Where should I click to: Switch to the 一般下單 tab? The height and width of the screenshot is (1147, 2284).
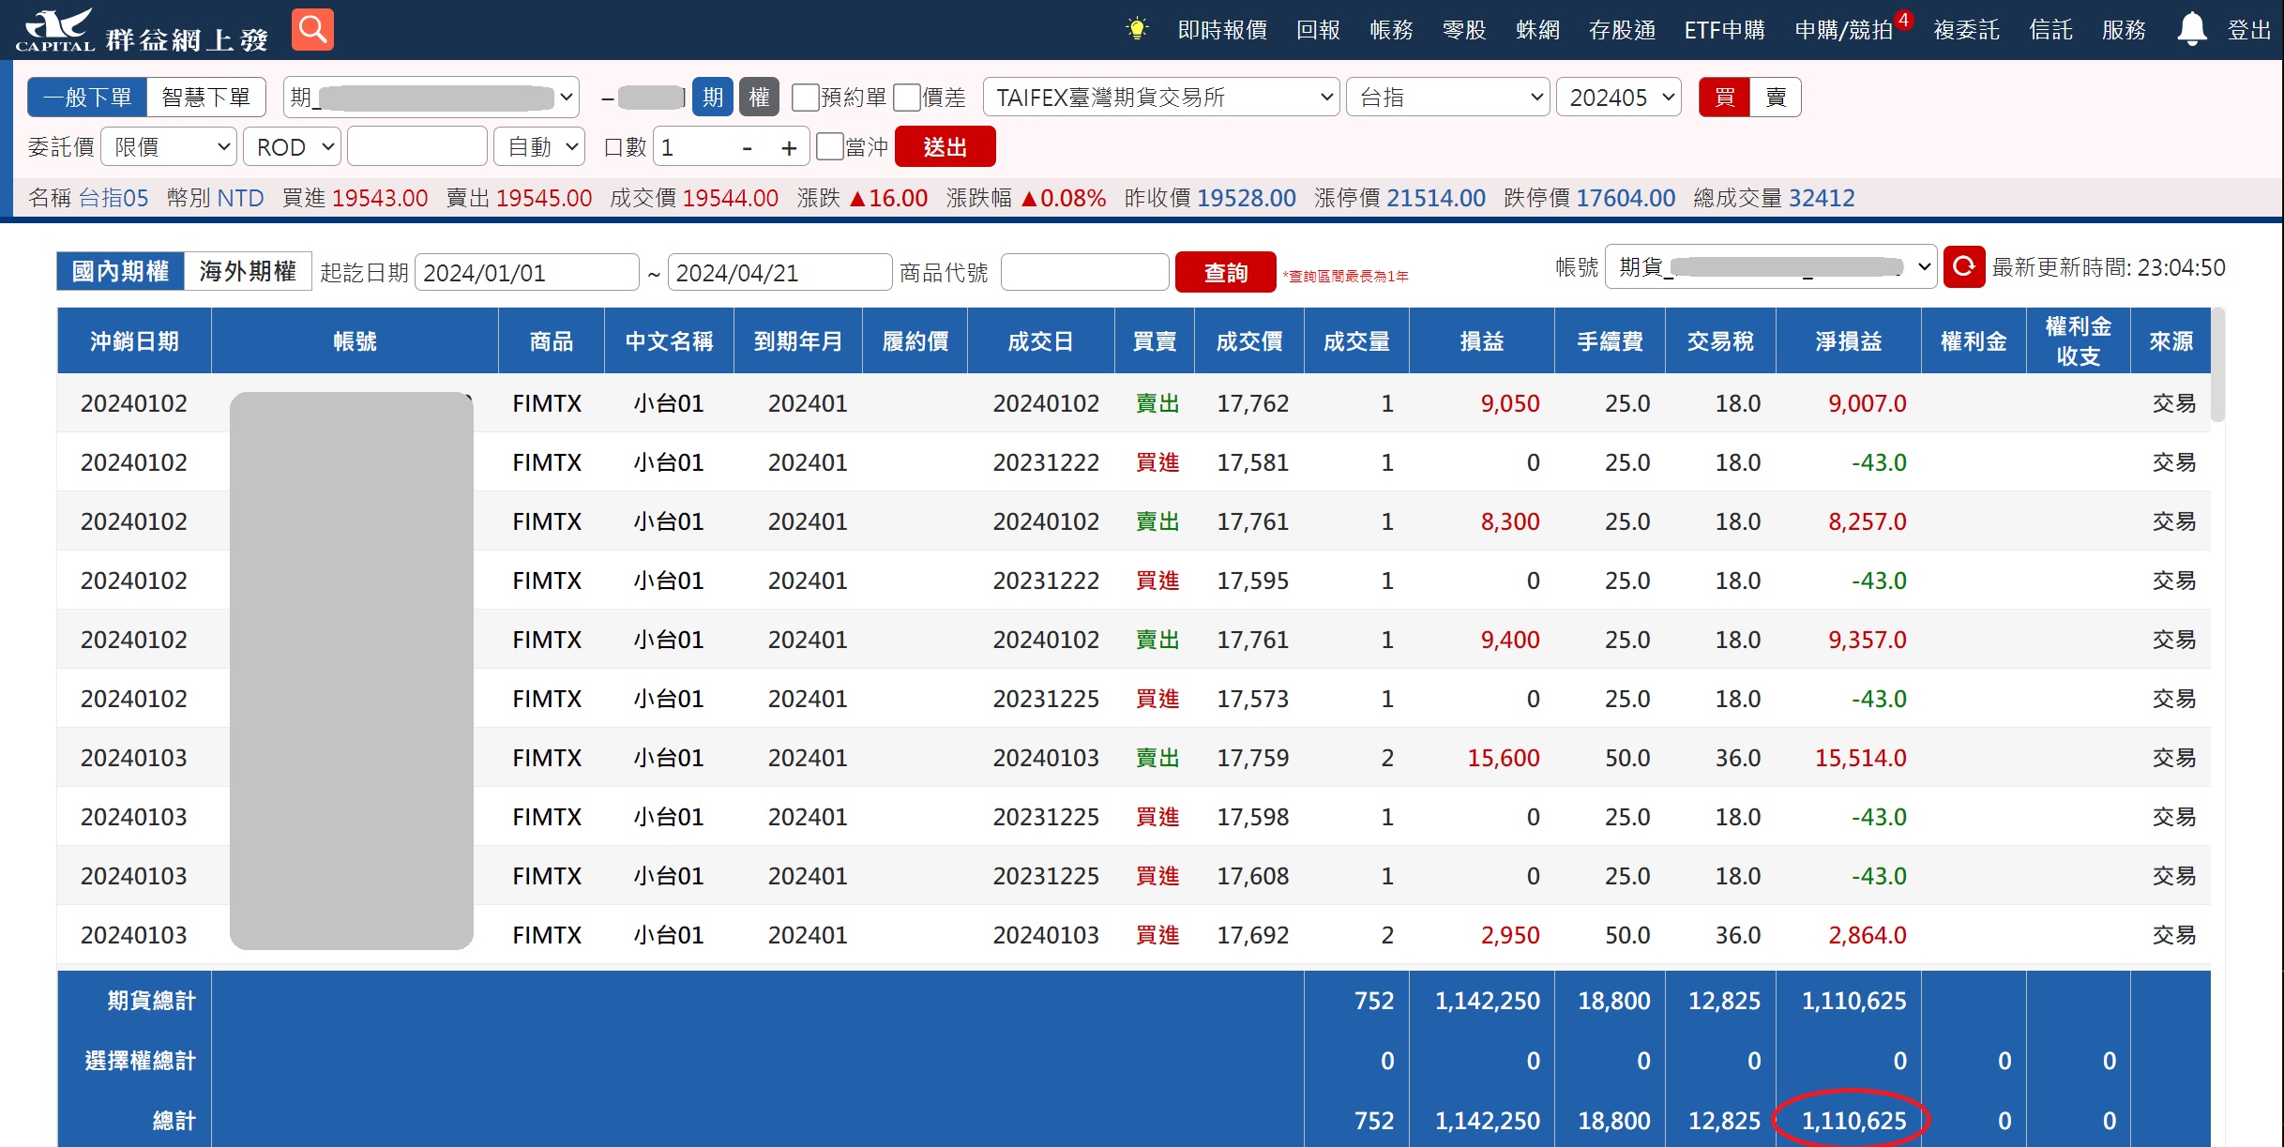[87, 98]
